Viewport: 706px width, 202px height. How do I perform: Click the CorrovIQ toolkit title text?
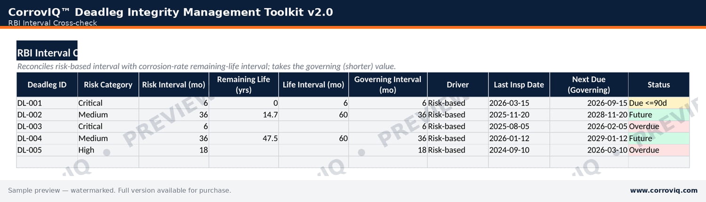(x=170, y=12)
